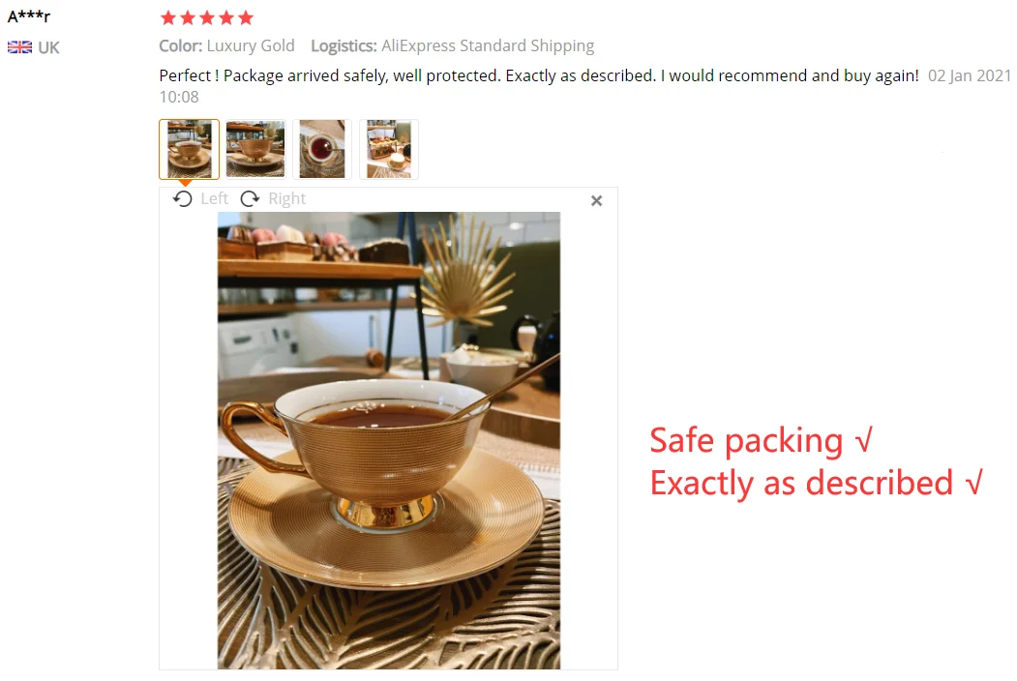Open the fourth review photo thumbnail
The image size is (1017, 681).
[x=389, y=149]
